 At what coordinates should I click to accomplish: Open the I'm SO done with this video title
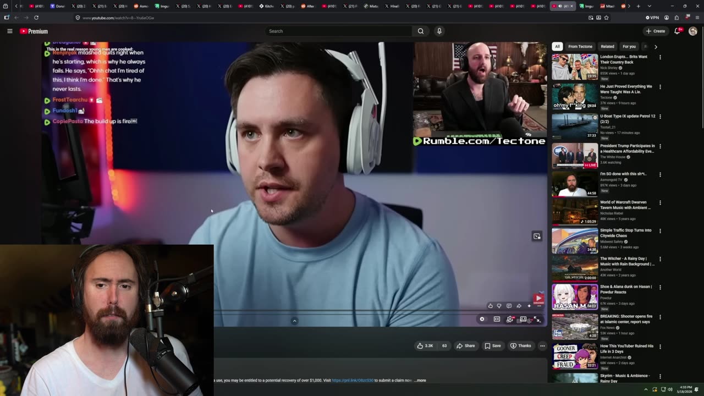click(x=623, y=174)
